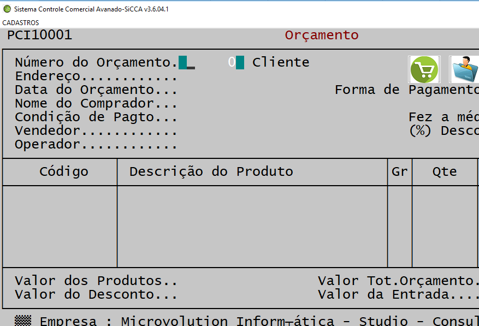Open the CADASTROS menu
The width and height of the screenshot is (479, 326).
20,23
